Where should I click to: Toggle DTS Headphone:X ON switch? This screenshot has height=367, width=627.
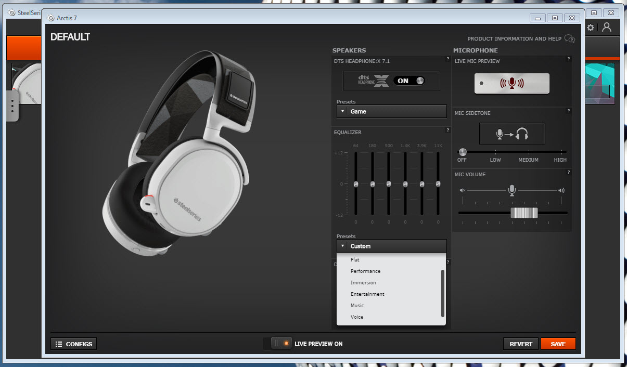409,81
